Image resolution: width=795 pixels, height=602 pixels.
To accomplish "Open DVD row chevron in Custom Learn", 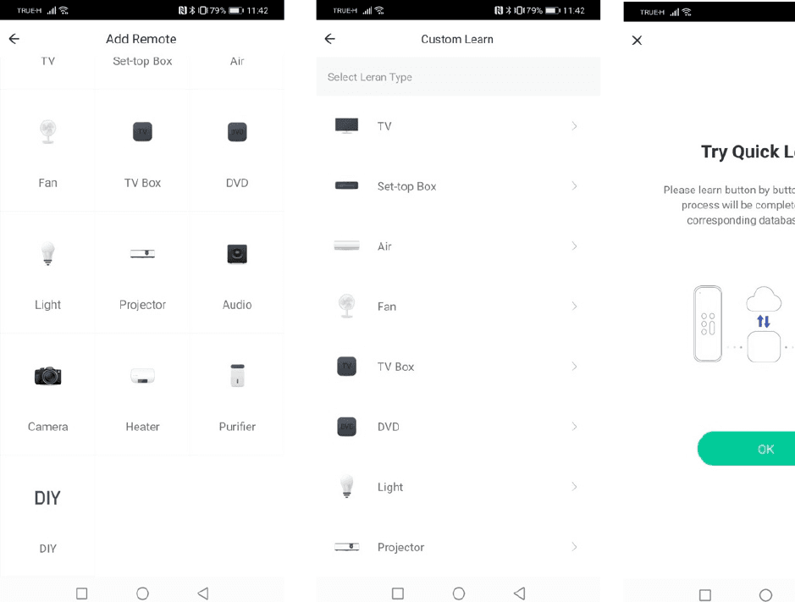I will tap(574, 427).
